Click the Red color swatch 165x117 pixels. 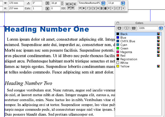pos(118,55)
